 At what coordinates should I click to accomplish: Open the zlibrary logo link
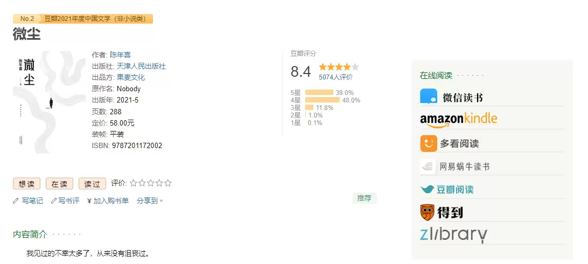point(453,235)
